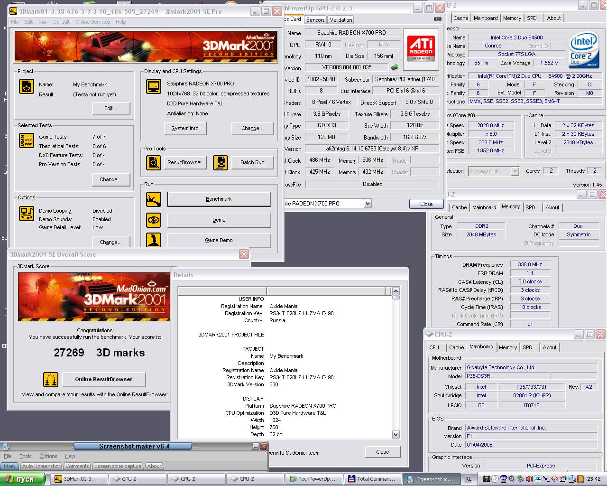Click the 3DMark2001 banner in main window
Image resolution: width=607 pixels, height=486 pixels.
pyautogui.click(x=146, y=47)
